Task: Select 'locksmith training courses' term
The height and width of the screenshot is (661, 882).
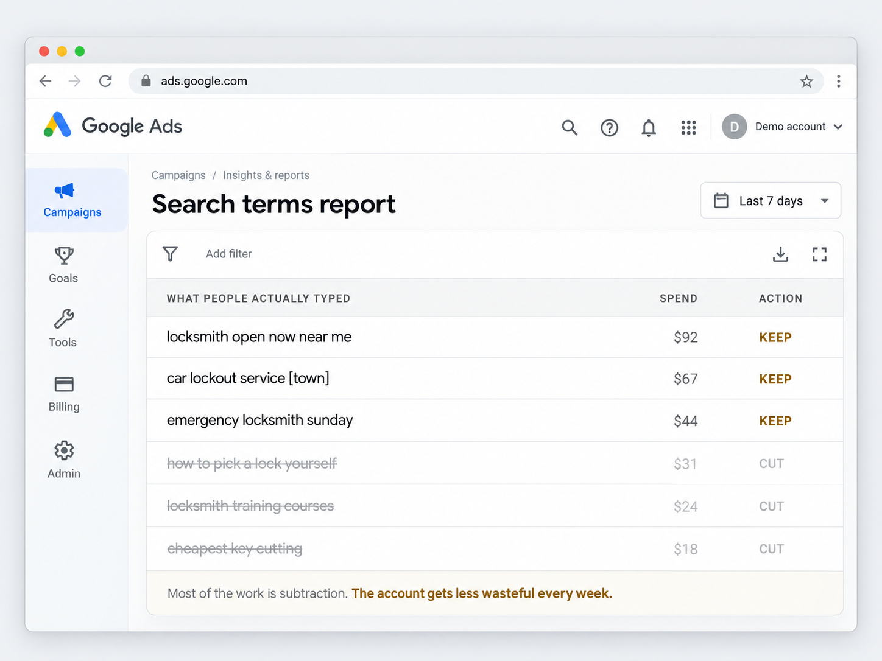Action: 250,506
